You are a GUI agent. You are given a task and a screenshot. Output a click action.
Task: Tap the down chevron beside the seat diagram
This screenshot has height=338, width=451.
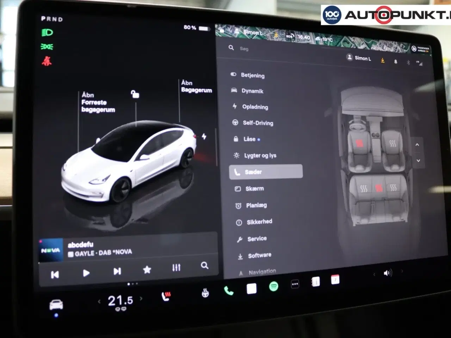point(418,161)
